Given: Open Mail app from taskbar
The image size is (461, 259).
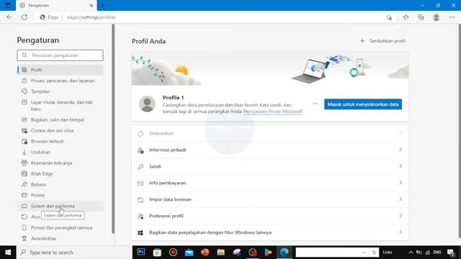Looking at the screenshot, I should coord(189,253).
